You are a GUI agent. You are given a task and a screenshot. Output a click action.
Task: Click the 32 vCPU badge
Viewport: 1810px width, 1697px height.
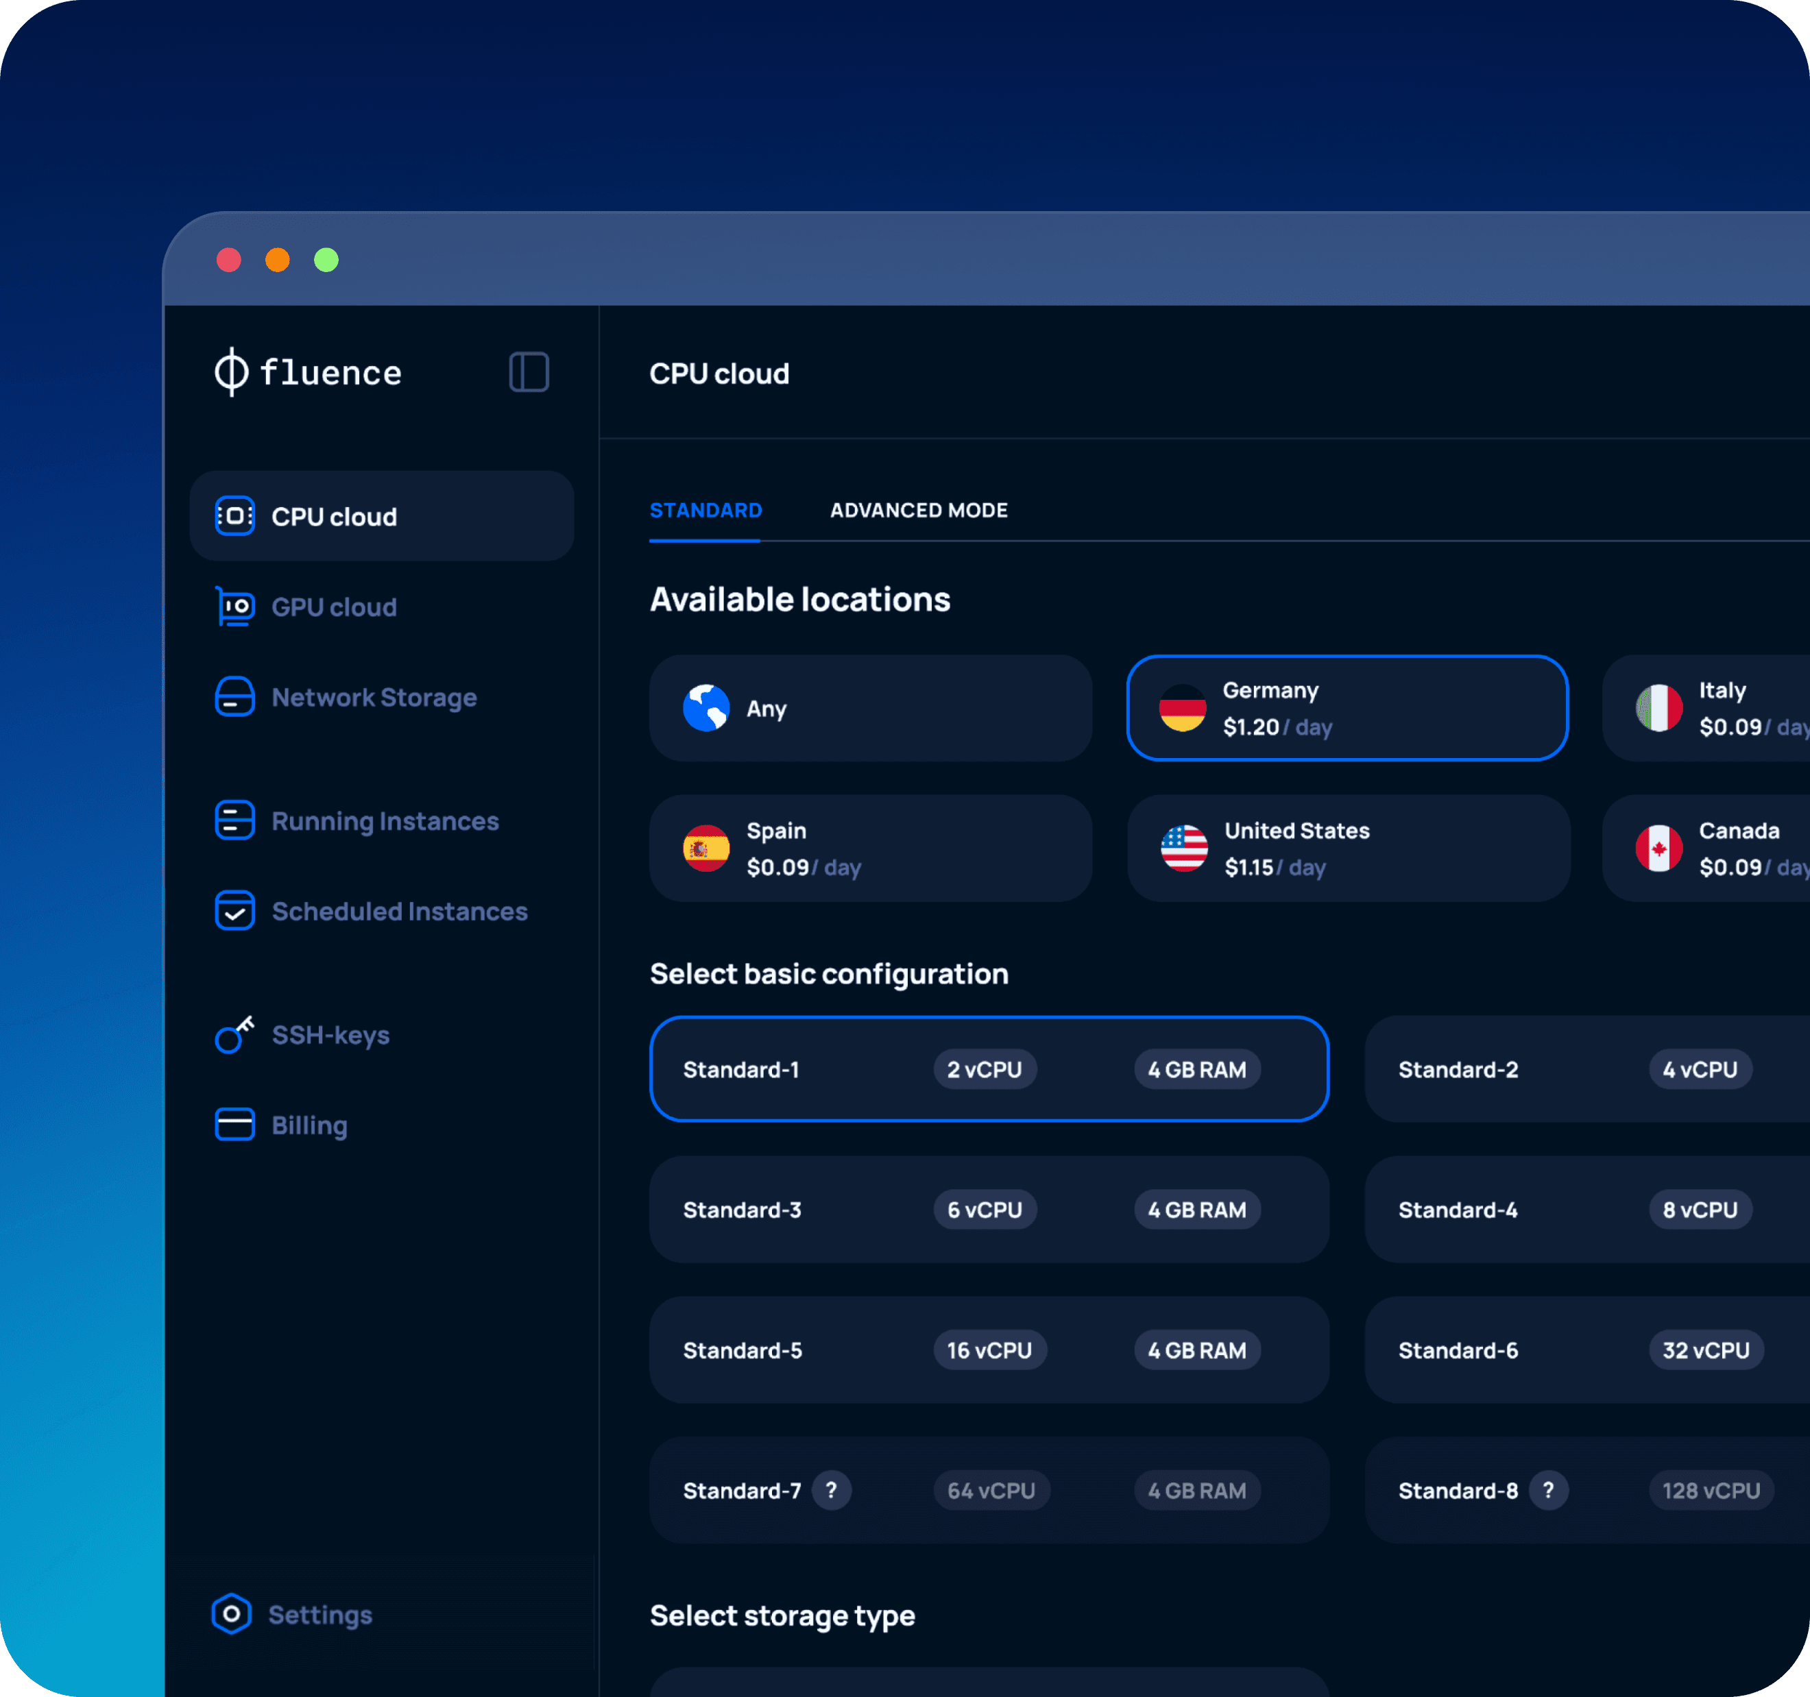pyautogui.click(x=1706, y=1350)
